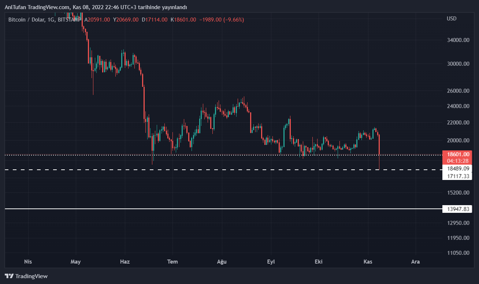This screenshot has height=284, width=479.
Task: Click the latest large red candle
Action: [379, 144]
